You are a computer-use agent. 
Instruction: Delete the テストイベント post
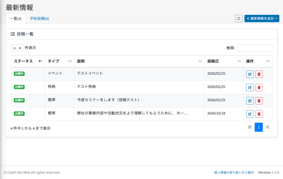[x=259, y=74]
